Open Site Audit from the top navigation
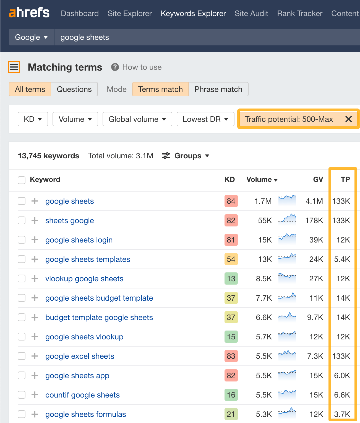Viewport: 360px width, 423px height. pos(251,13)
